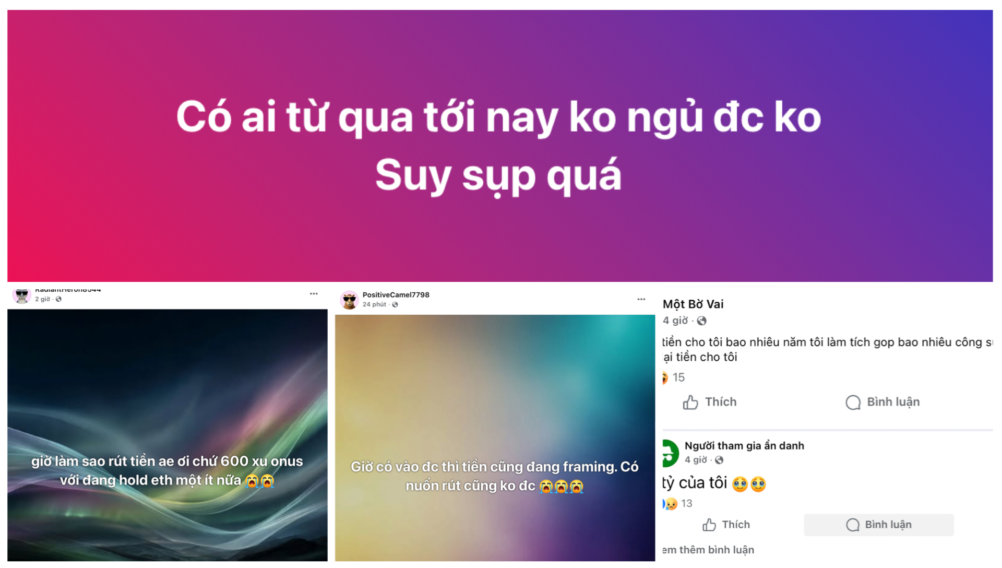Screen dimensions: 1002x568
Task: Open the PositiveCamel7798 post options menu
Action: point(641,299)
